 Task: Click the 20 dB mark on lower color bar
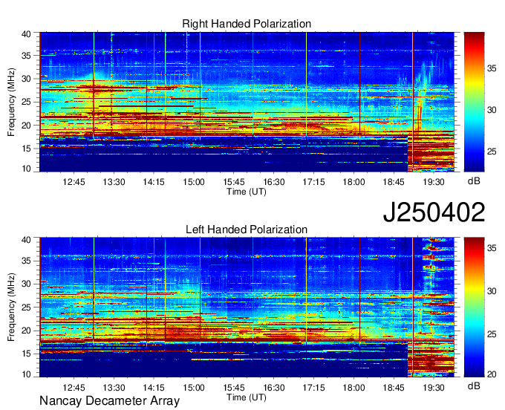point(492,374)
